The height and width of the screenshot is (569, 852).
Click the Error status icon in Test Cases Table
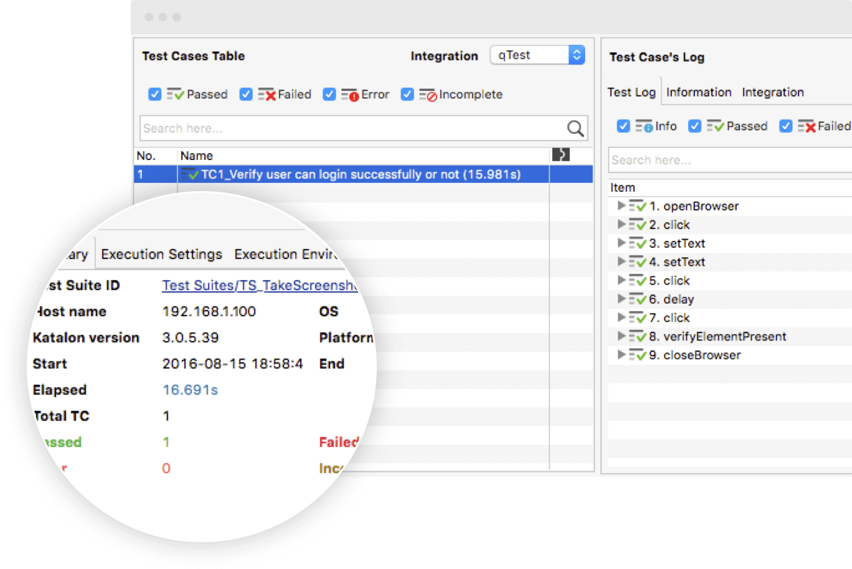pos(350,94)
